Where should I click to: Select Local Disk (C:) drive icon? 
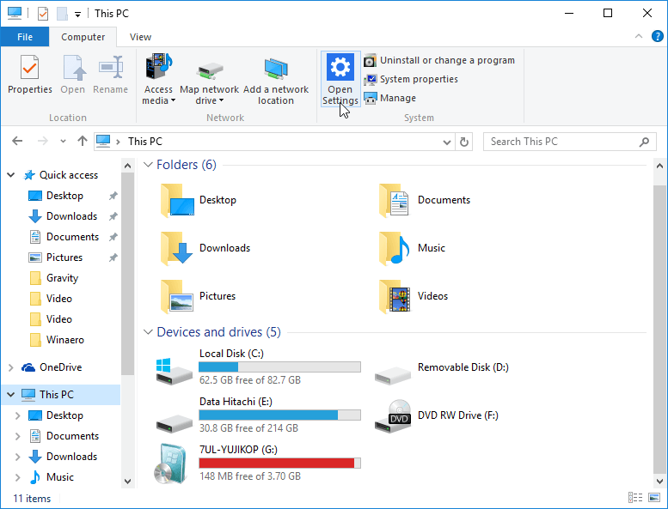click(x=174, y=371)
